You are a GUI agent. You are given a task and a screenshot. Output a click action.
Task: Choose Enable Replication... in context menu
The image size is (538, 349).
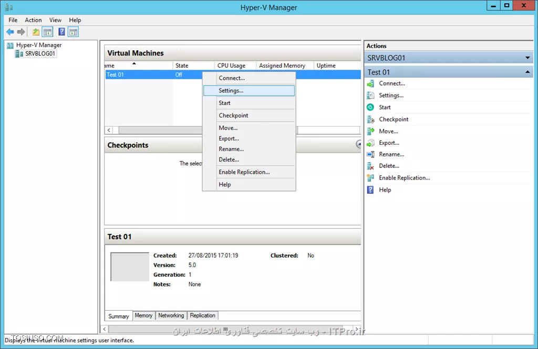tap(249, 172)
